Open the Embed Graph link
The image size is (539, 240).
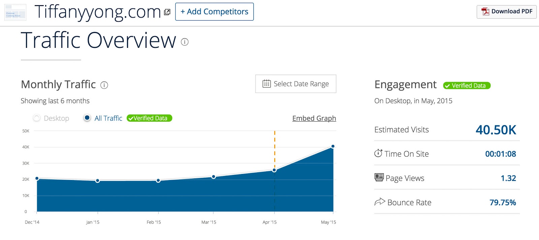pos(314,118)
